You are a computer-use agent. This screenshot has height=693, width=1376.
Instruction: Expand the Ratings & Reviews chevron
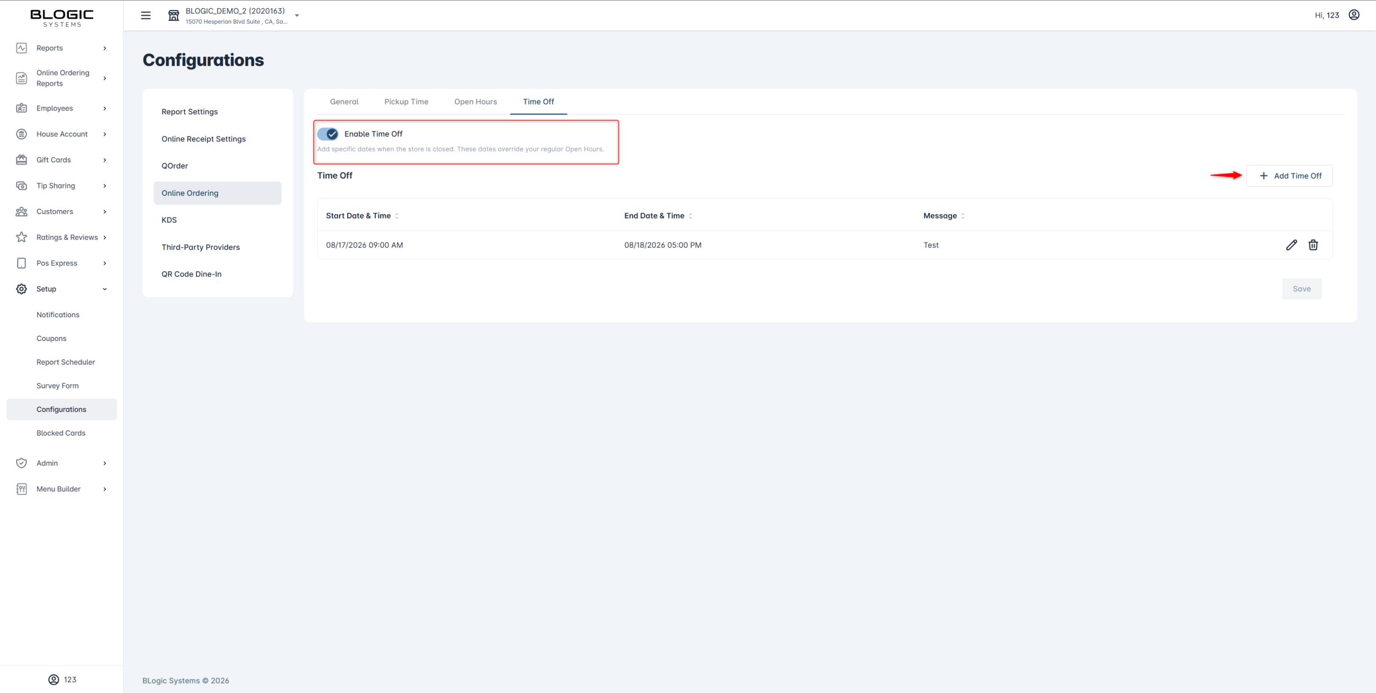[x=105, y=237]
